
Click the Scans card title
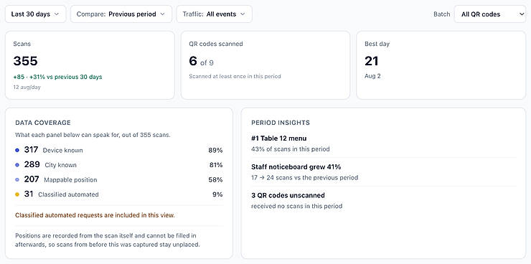22,44
